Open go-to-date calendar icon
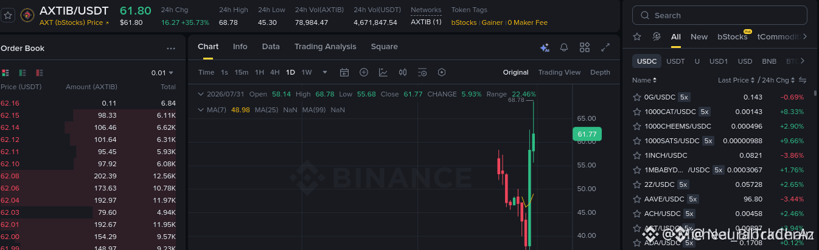This screenshot has width=819, height=250. tap(344, 72)
